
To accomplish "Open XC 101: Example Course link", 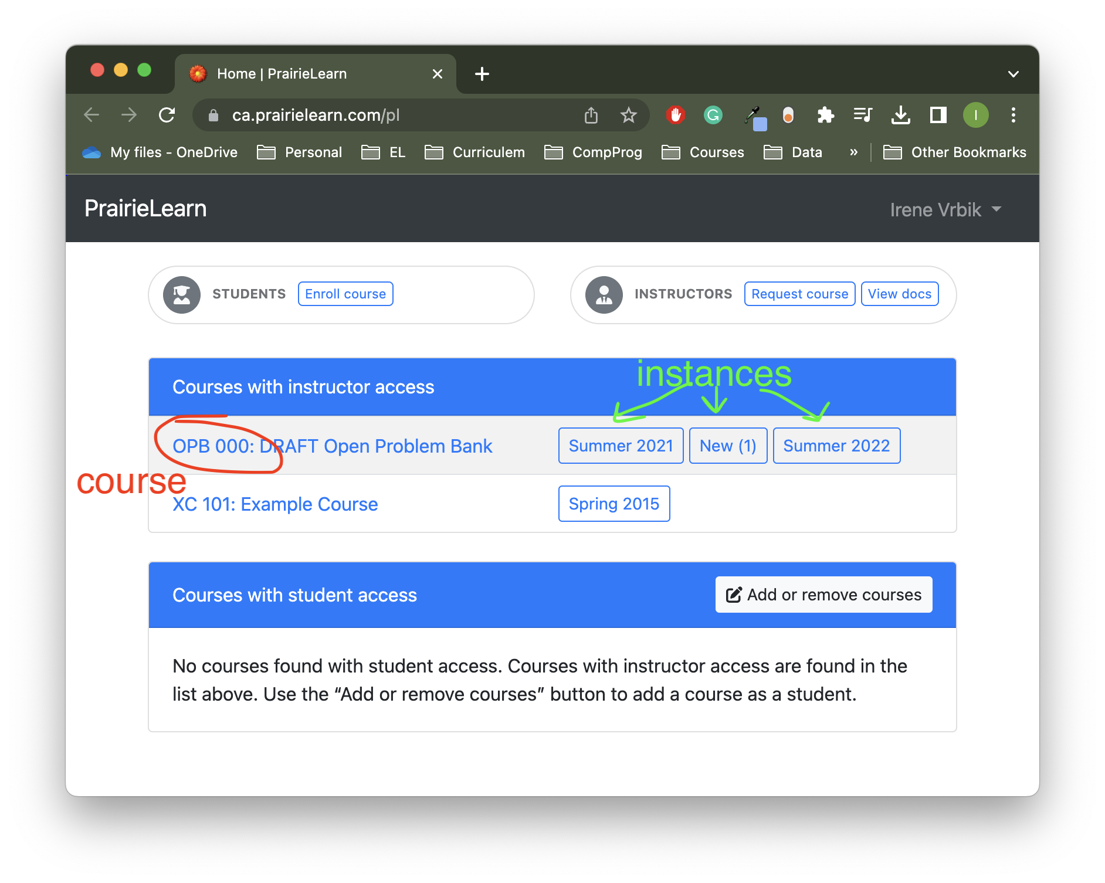I will pyautogui.click(x=275, y=504).
